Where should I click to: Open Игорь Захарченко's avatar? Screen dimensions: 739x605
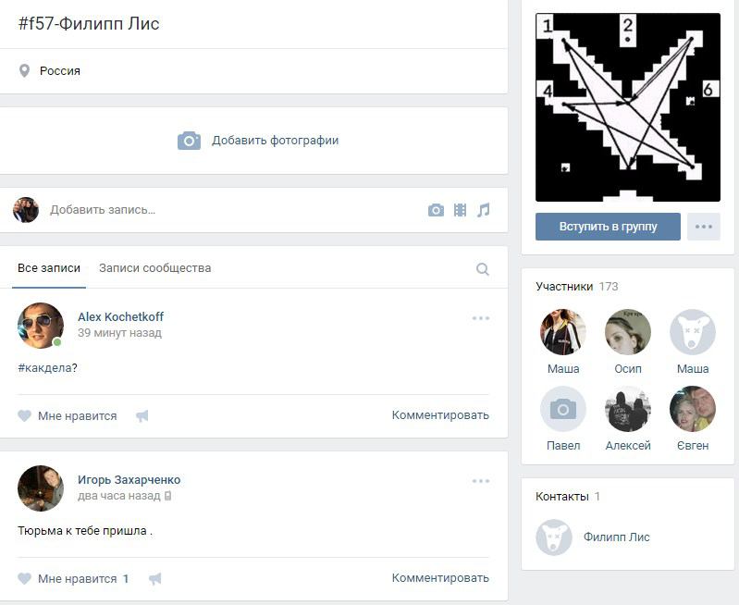(41, 488)
